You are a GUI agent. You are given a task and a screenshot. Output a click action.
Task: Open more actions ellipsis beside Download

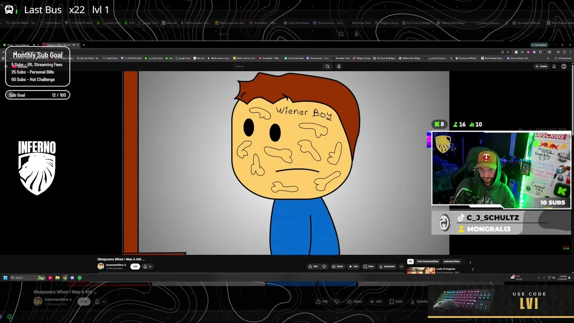point(401,266)
